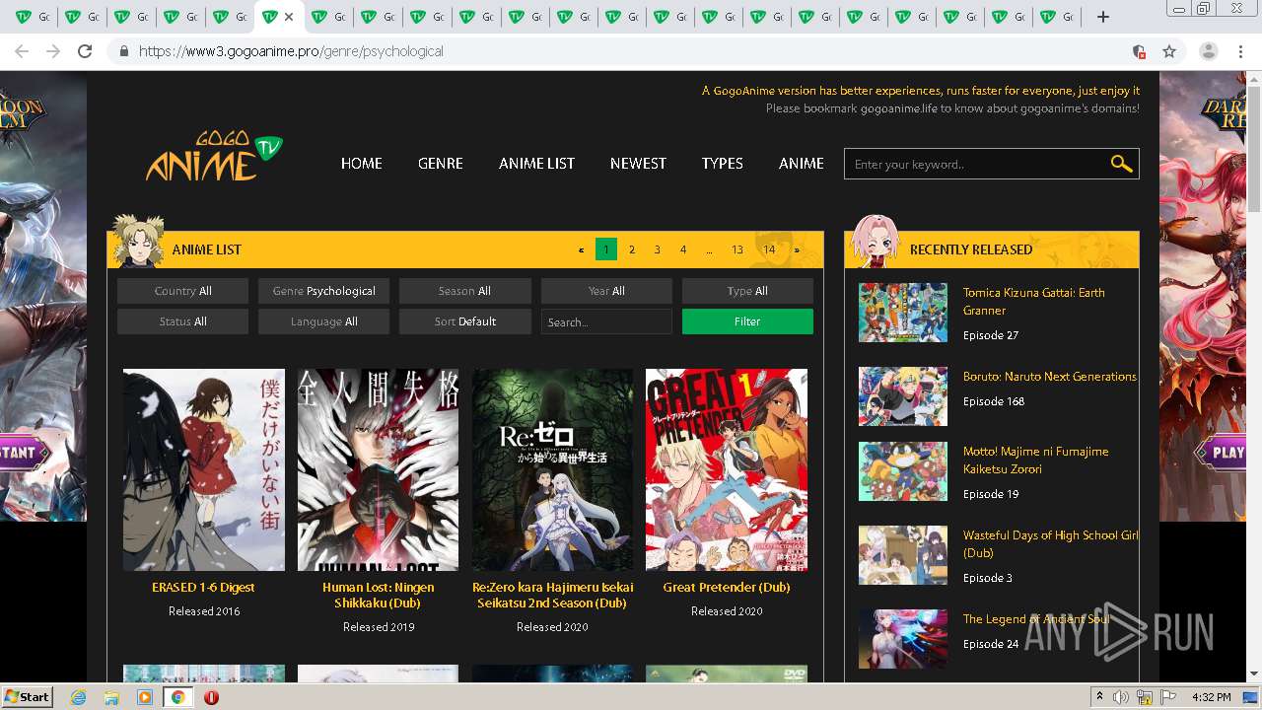Open NEWEST navigation item
The width and height of the screenshot is (1262, 710).
coord(638,164)
